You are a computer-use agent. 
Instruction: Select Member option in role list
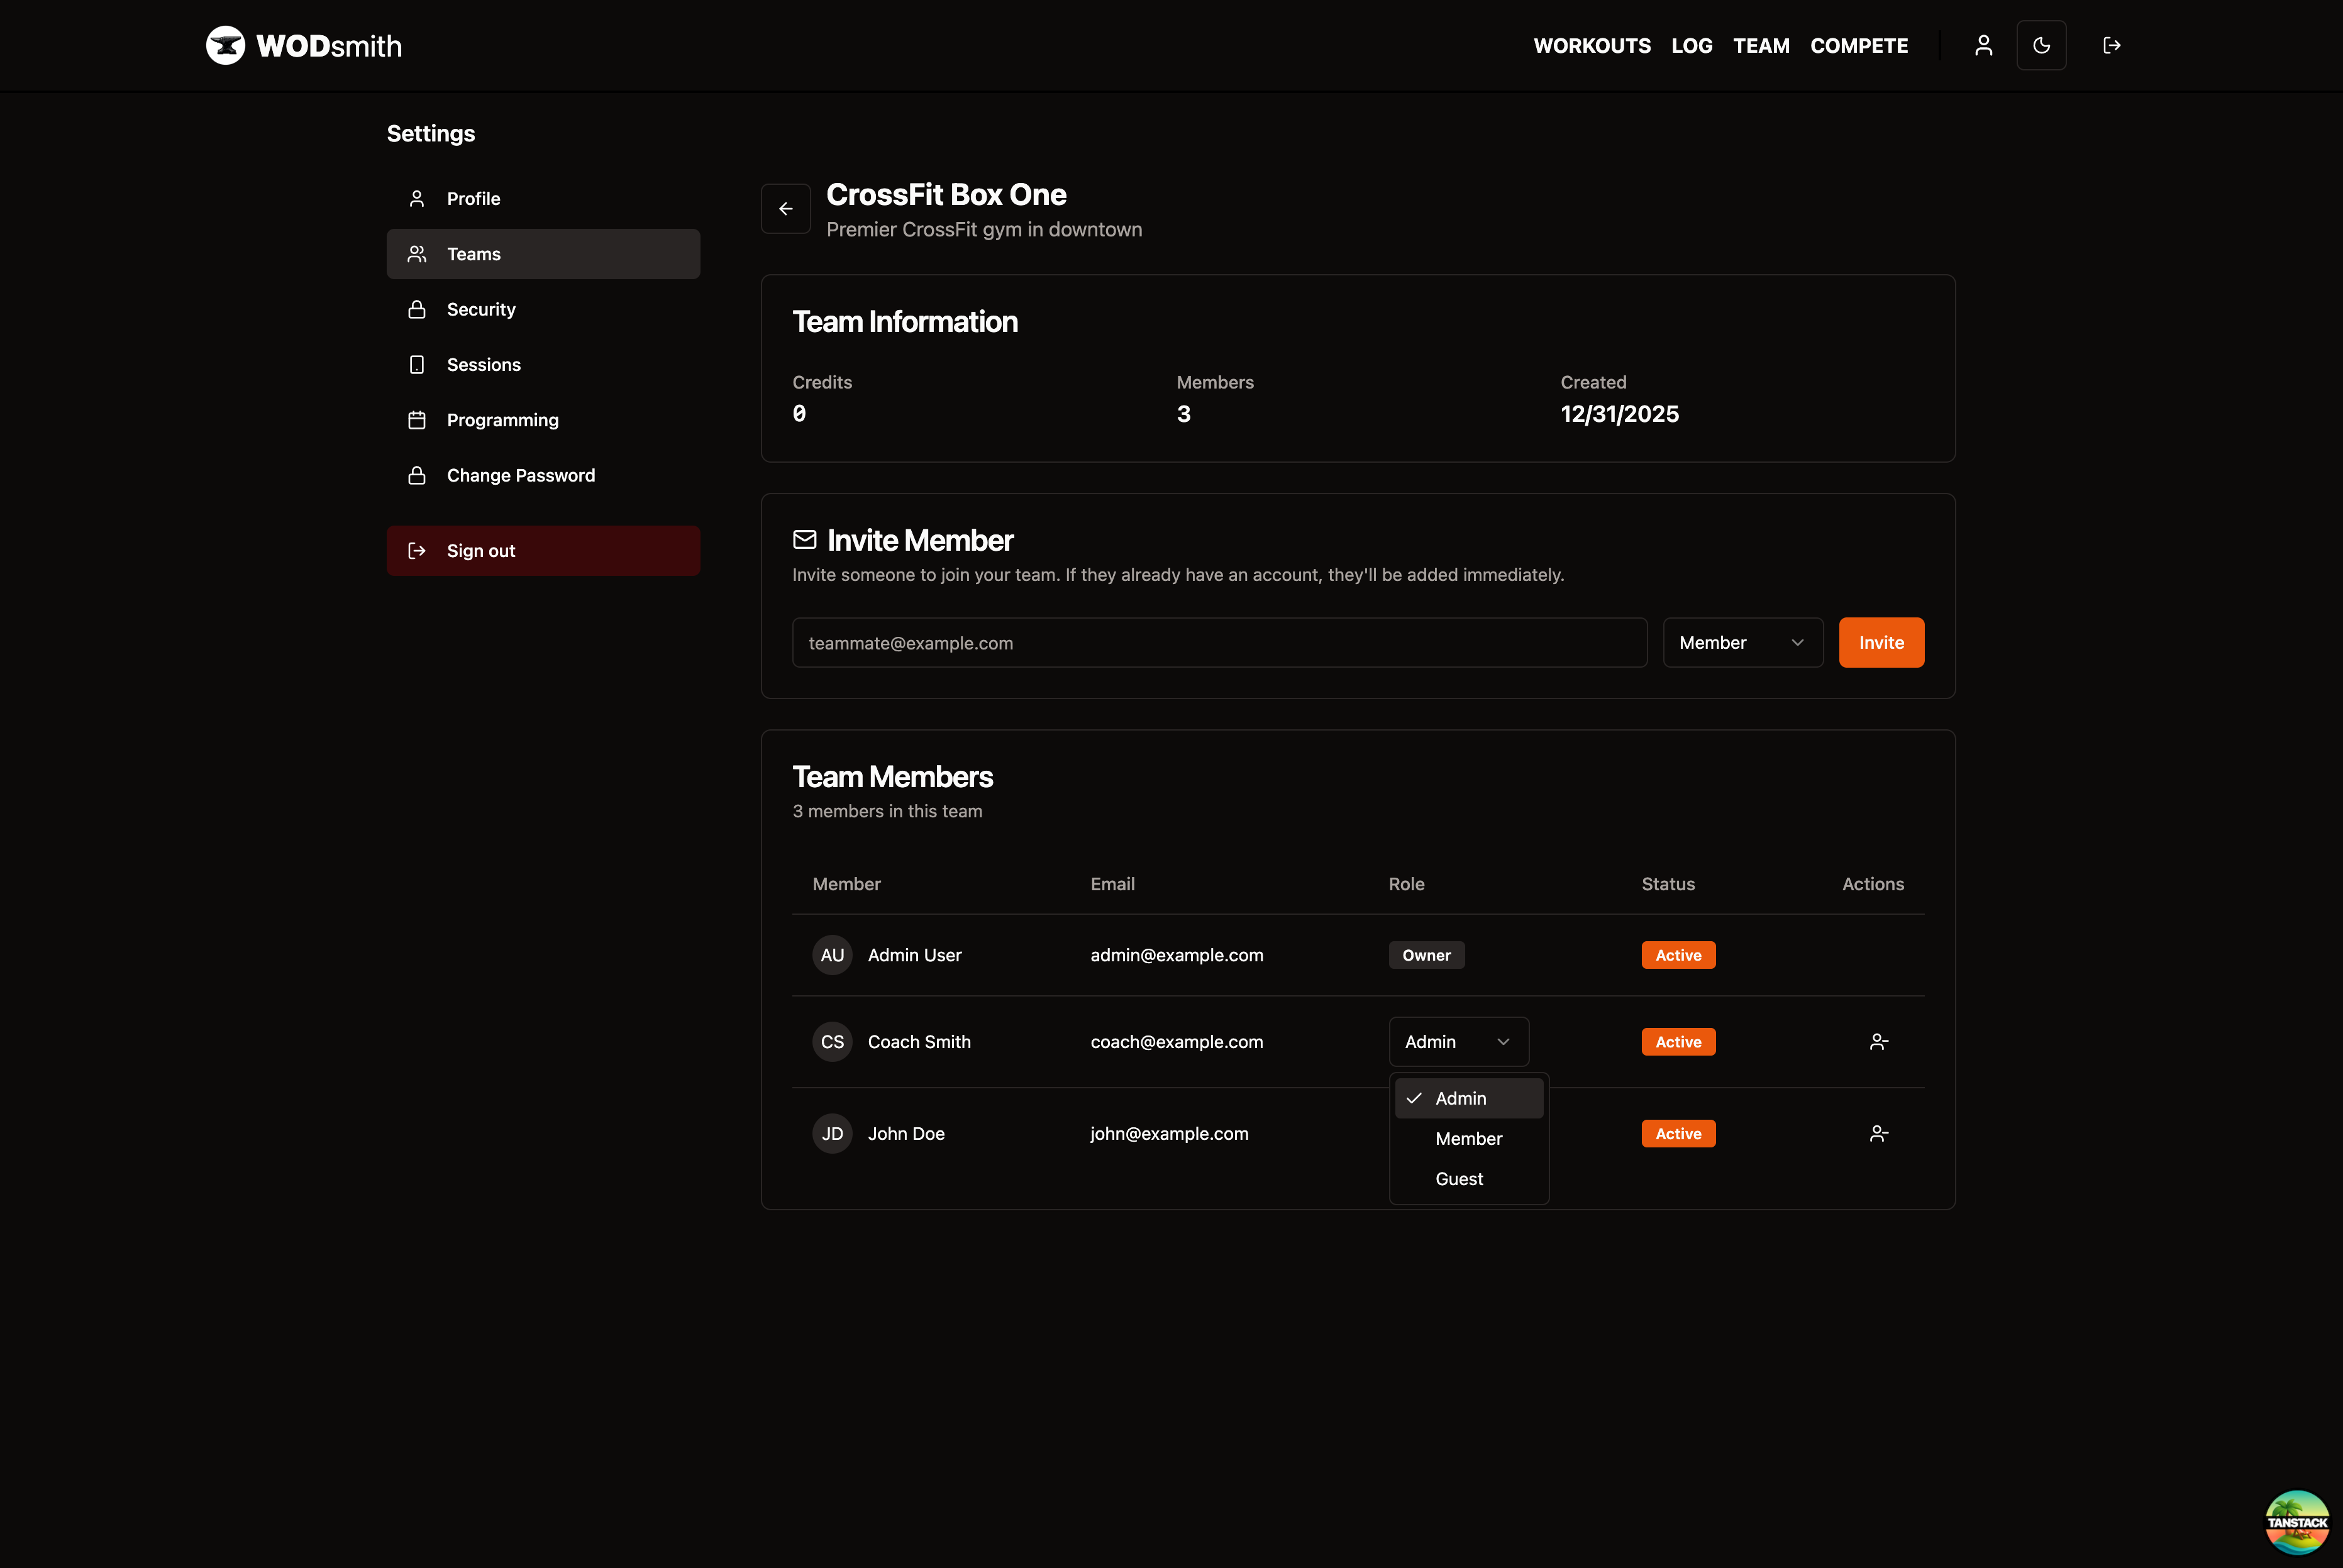(x=1468, y=1139)
